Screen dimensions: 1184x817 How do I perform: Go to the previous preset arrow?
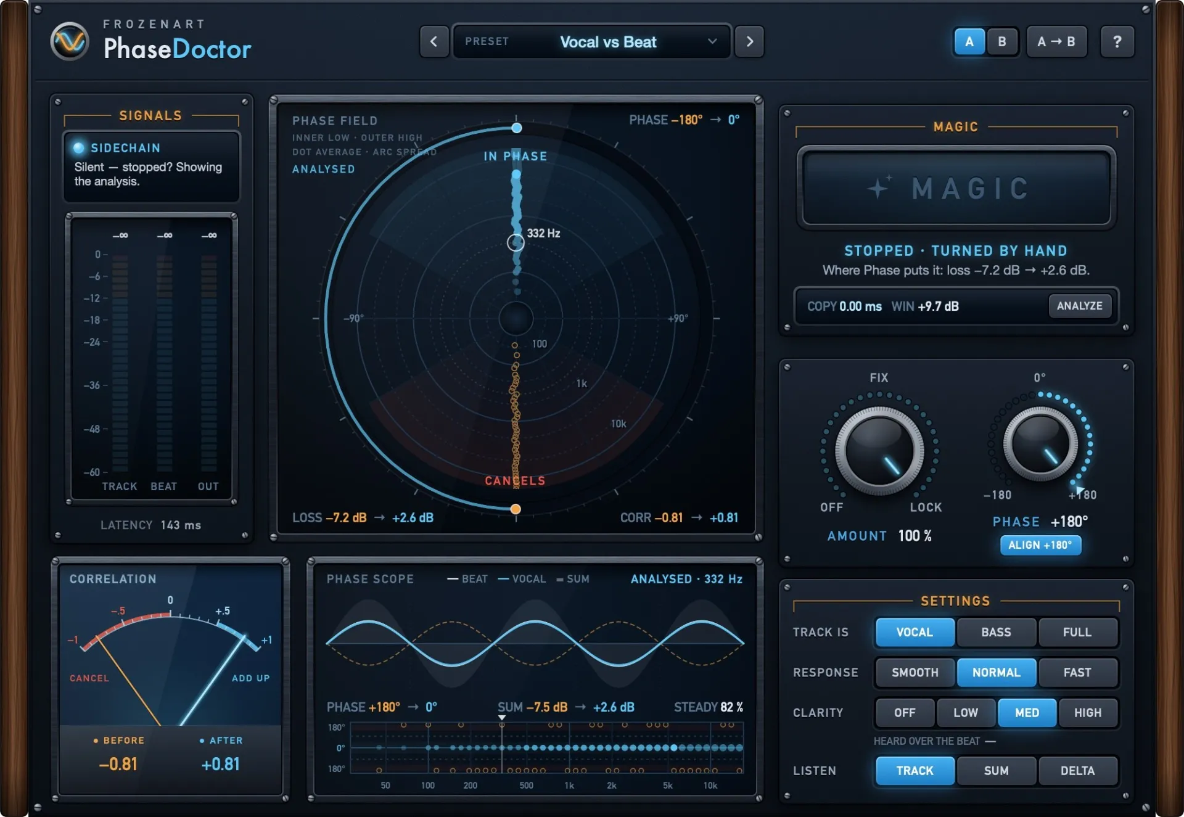pos(434,42)
